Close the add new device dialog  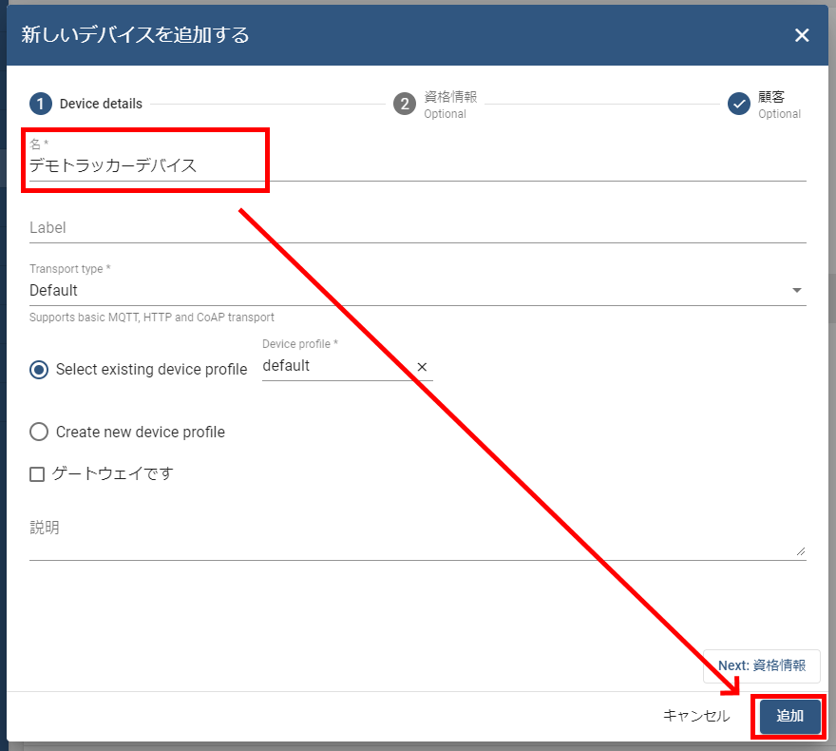(802, 35)
